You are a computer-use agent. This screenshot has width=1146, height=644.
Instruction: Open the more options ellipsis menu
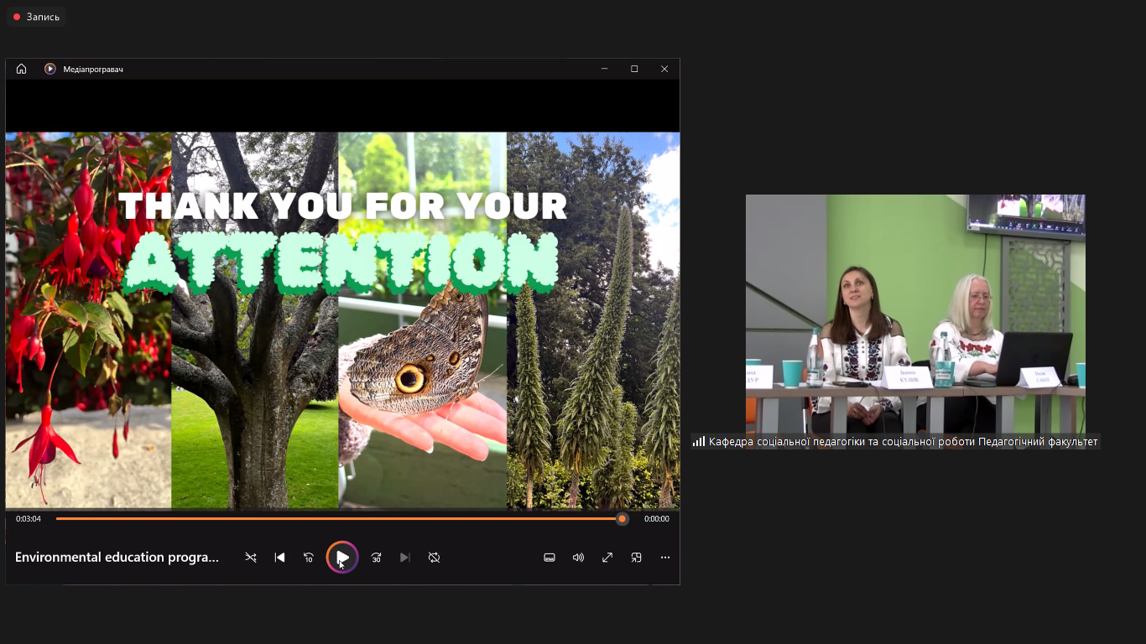point(665,558)
